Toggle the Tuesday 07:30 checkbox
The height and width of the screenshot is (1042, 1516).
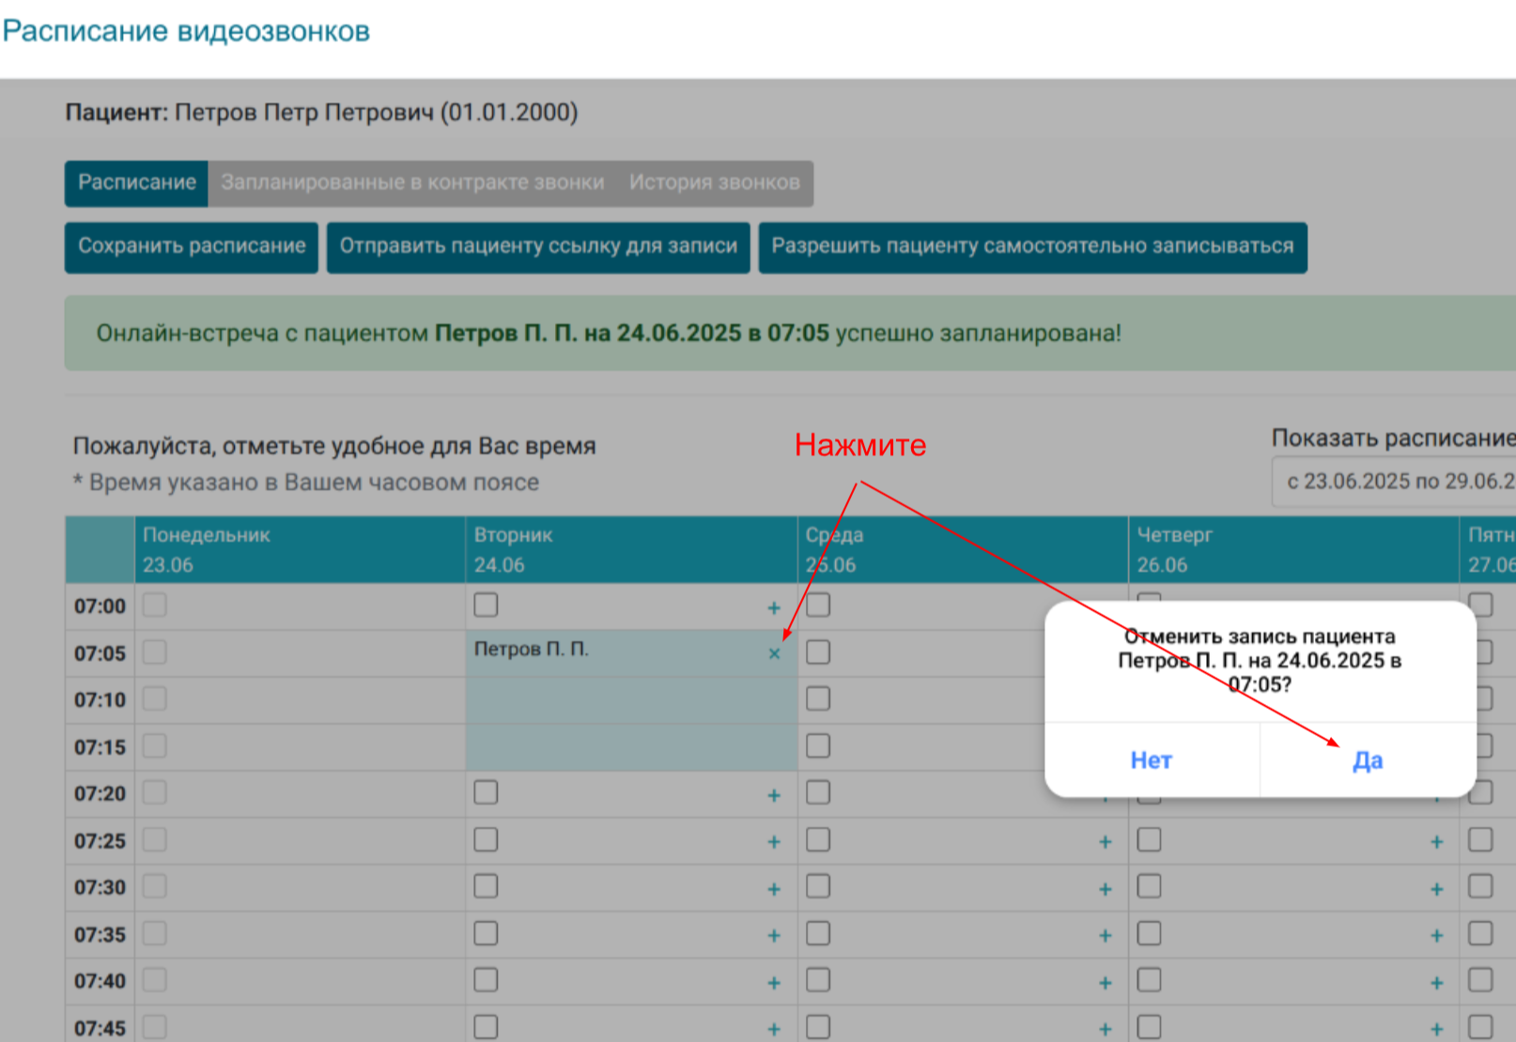click(x=486, y=887)
